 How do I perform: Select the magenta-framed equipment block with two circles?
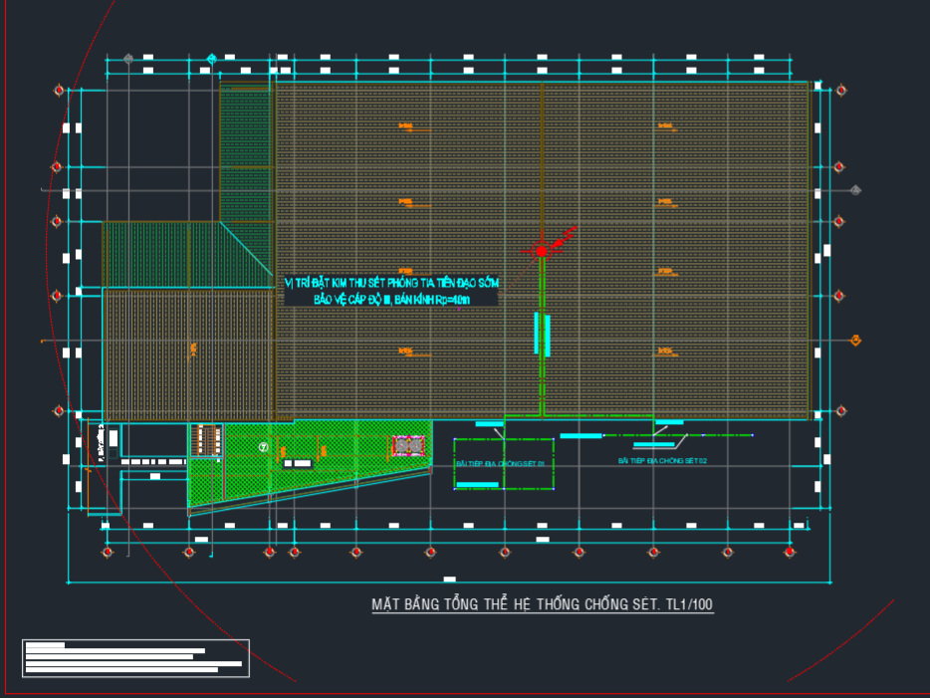(406, 447)
